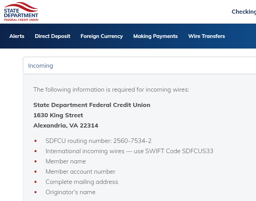Select Foreign Currency in the navigation bar
256x201 pixels.
102,36
